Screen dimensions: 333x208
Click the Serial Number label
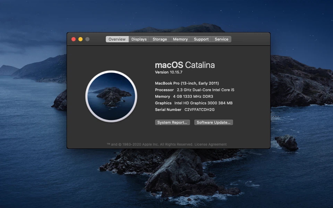(168, 110)
